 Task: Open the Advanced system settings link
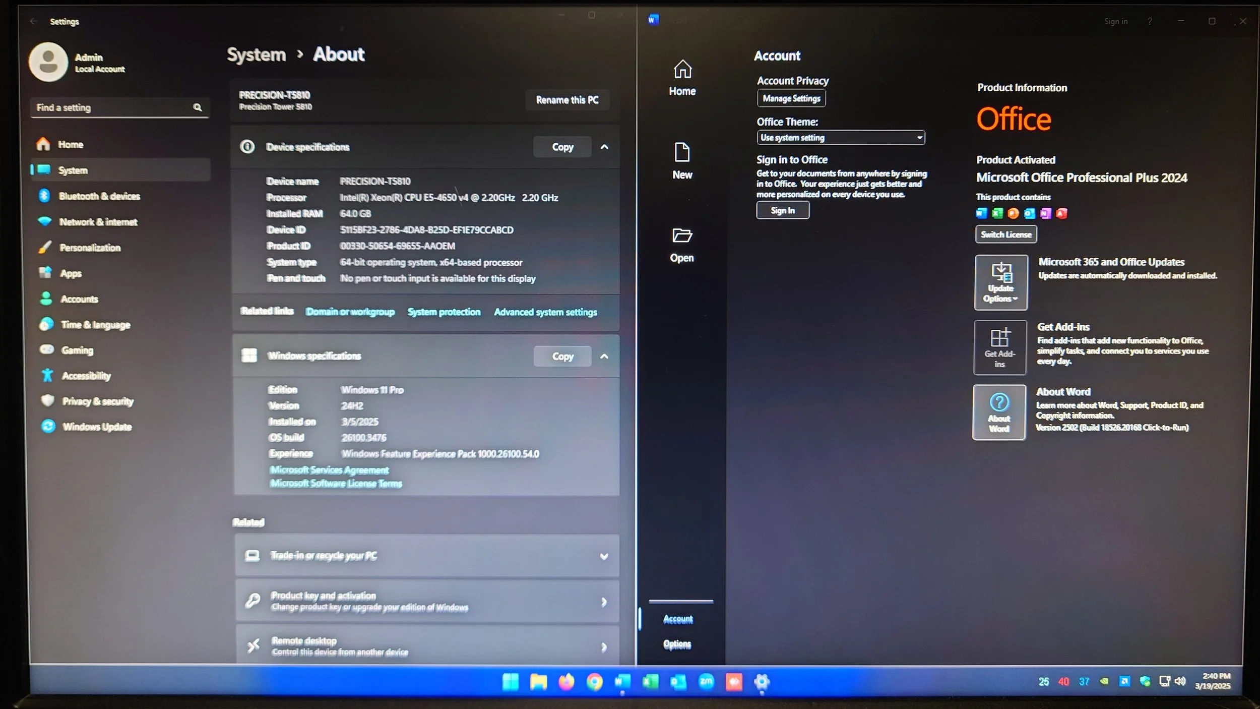click(545, 312)
